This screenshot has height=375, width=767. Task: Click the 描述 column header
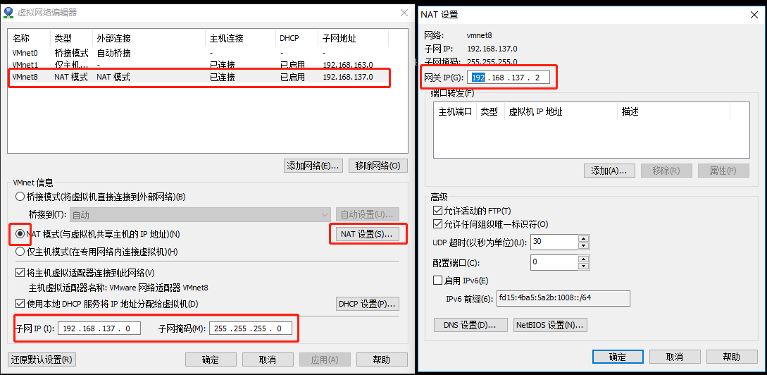[x=673, y=111]
